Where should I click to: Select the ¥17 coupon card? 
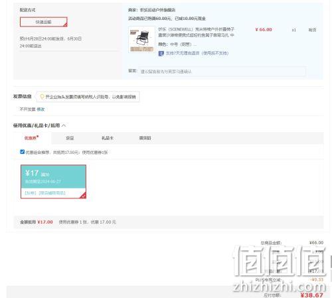pos(53,181)
